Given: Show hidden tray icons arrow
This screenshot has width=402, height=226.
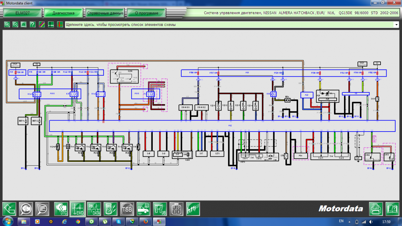Looking at the screenshot, I should tap(349, 221).
